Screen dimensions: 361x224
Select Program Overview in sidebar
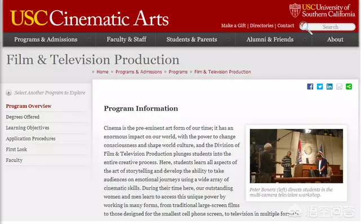click(29, 106)
